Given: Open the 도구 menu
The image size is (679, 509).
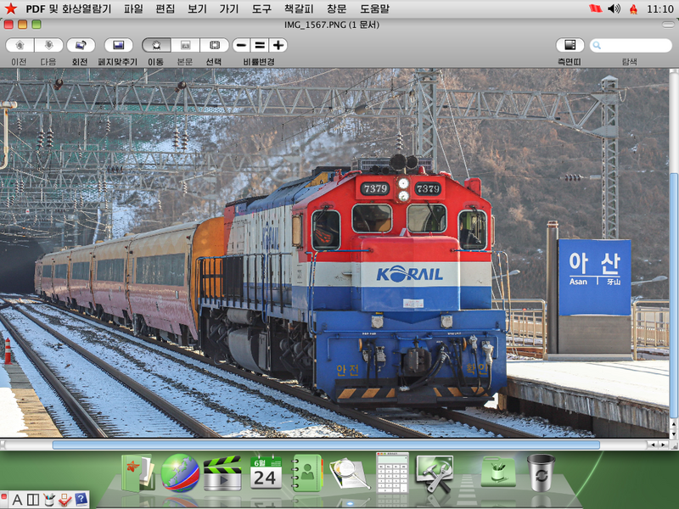Looking at the screenshot, I should point(261,8).
